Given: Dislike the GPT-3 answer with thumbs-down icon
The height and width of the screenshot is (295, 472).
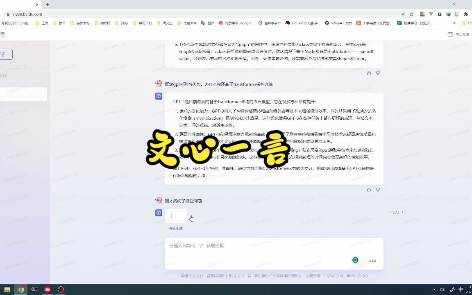Looking at the screenshot, I should [378, 189].
